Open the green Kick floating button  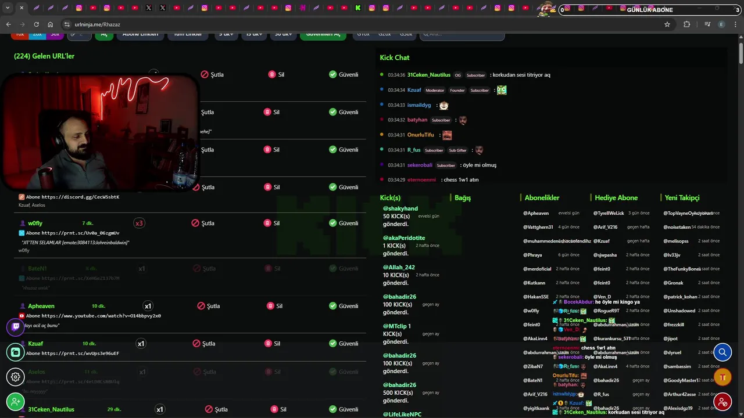click(x=16, y=352)
